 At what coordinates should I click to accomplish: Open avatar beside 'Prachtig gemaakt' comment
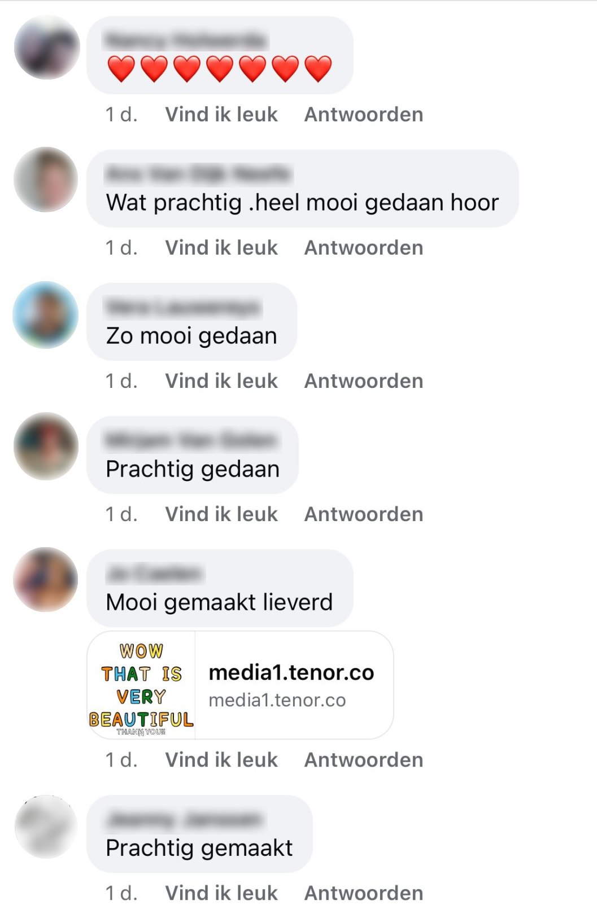click(46, 827)
